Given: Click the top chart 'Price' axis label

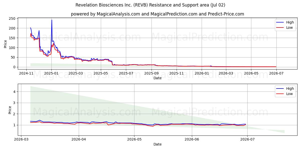Looking at the screenshot, I should tap(6, 43).
